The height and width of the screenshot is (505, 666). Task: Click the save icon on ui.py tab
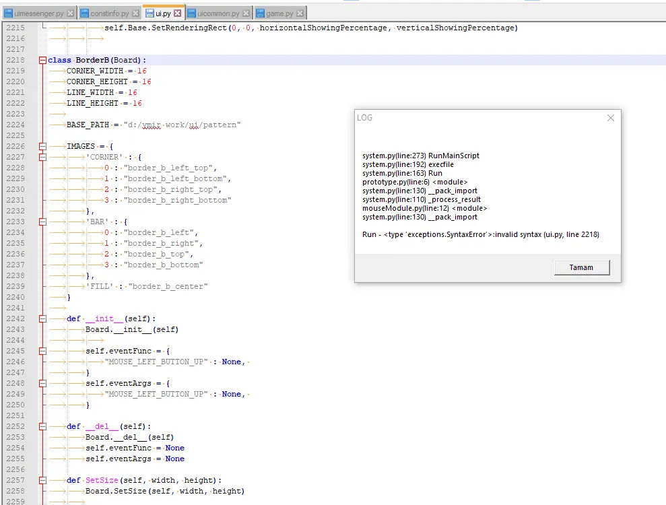coord(149,13)
